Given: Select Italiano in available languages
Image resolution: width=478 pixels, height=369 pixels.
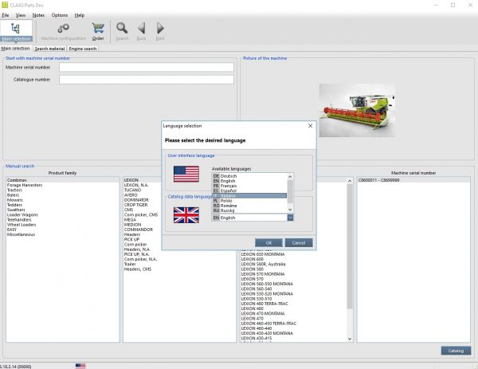Looking at the screenshot, I should [x=249, y=196].
